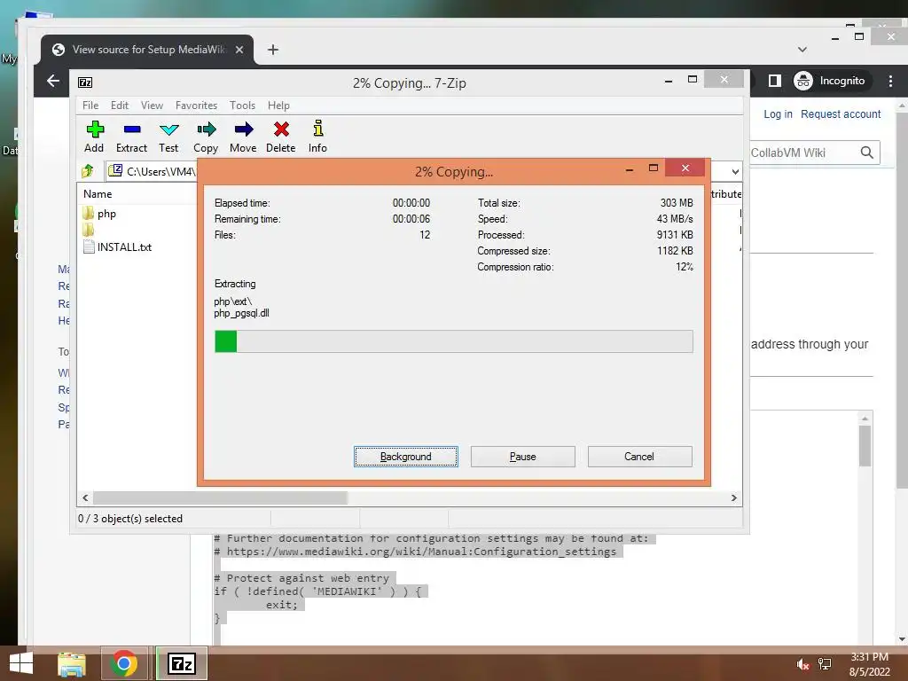Select INSTALL.txt file in the list
Image resolution: width=908 pixels, height=681 pixels.
pyautogui.click(x=118, y=247)
